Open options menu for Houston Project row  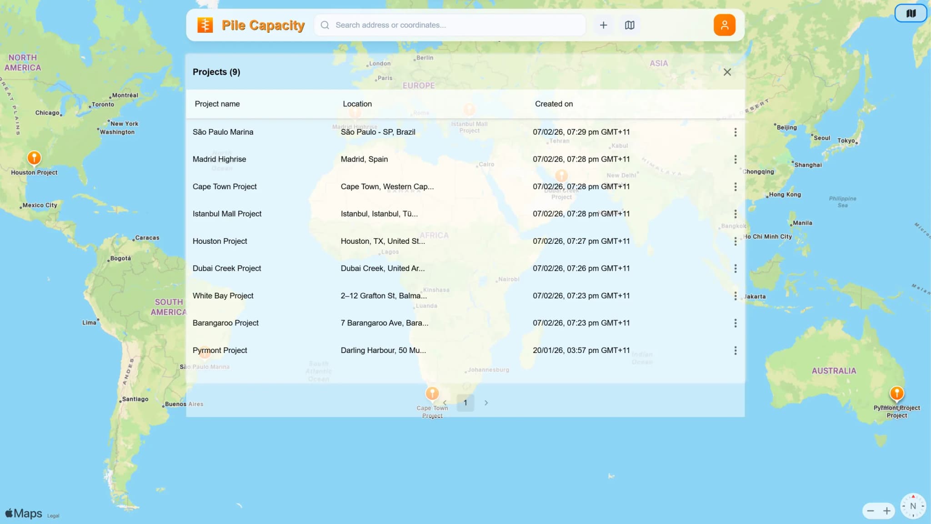[735, 241]
